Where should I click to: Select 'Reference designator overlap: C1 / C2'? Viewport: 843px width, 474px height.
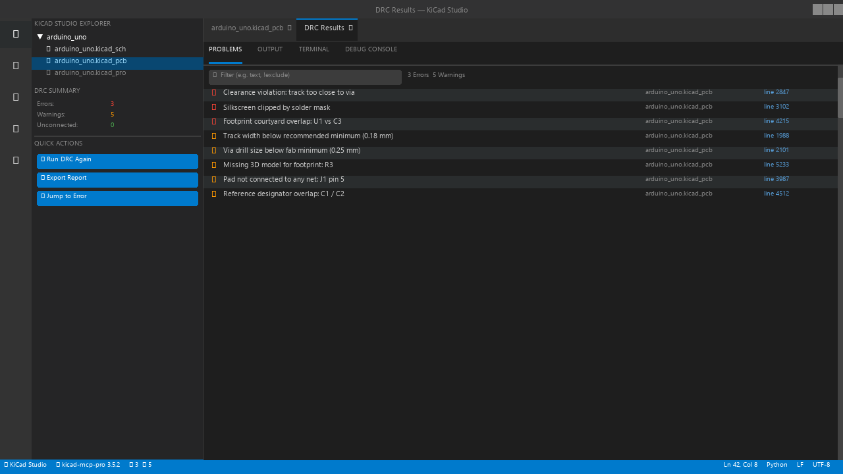click(x=284, y=194)
